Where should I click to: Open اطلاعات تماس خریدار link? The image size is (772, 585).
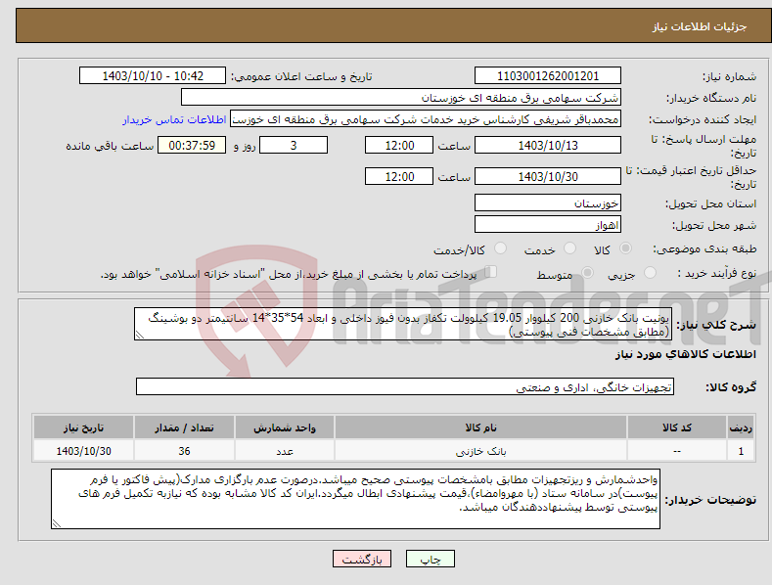174,119
